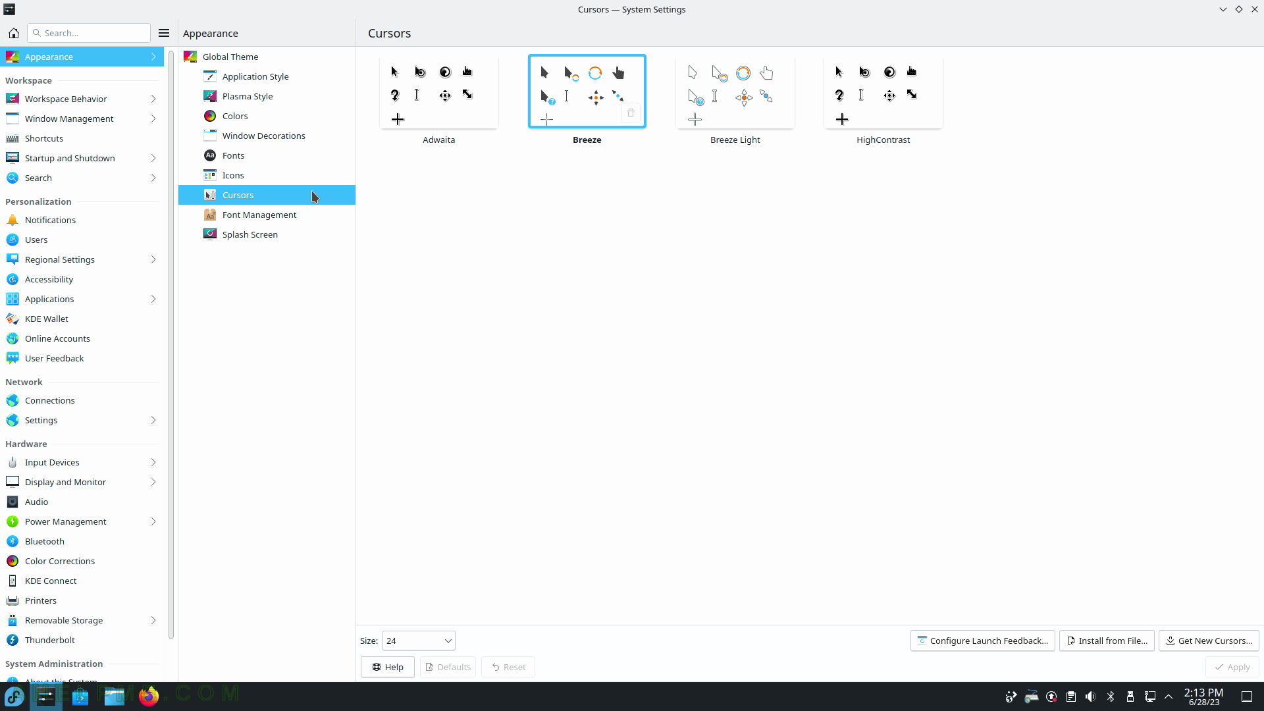
Task: Open Window Decorations settings
Action: [267, 136]
